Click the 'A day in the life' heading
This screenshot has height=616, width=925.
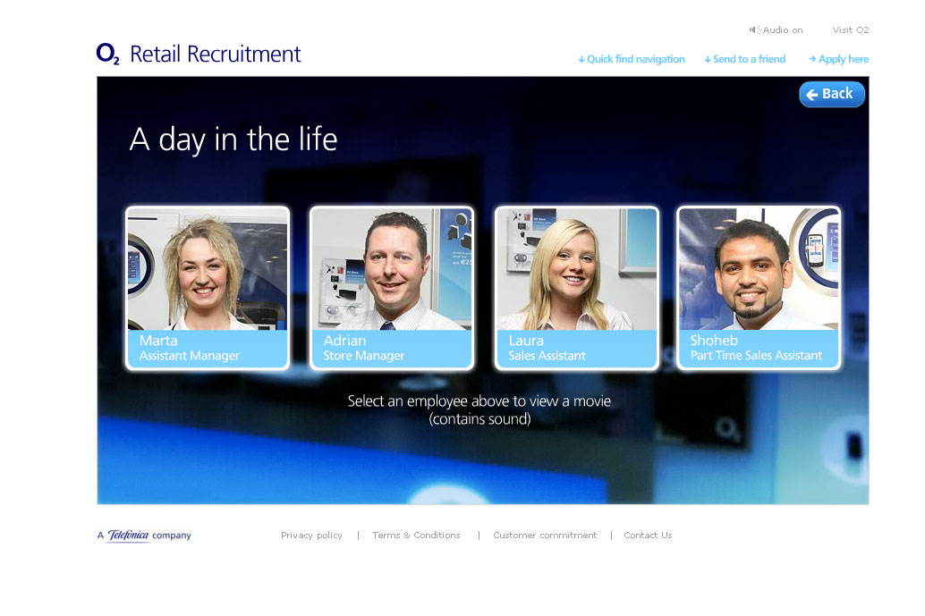click(x=233, y=140)
